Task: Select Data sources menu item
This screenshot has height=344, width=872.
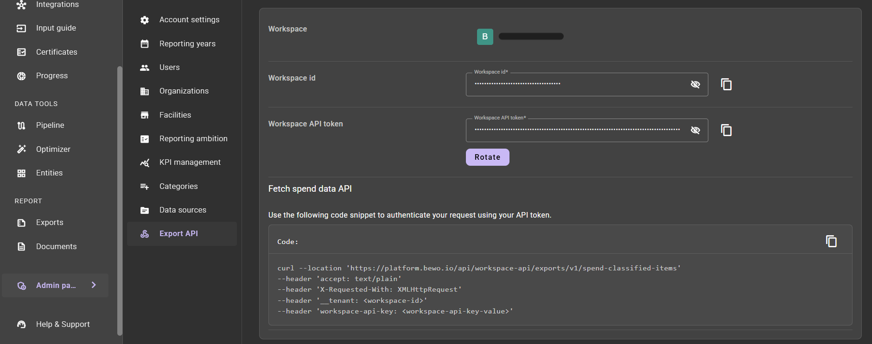Action: pos(182,210)
